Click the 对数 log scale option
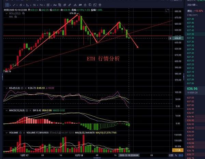Viewport: 205px width, 159px height. coord(172,155)
